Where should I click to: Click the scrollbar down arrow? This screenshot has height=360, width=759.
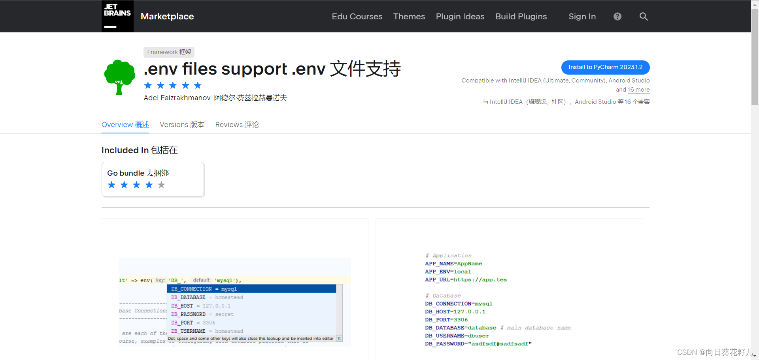(x=755, y=356)
